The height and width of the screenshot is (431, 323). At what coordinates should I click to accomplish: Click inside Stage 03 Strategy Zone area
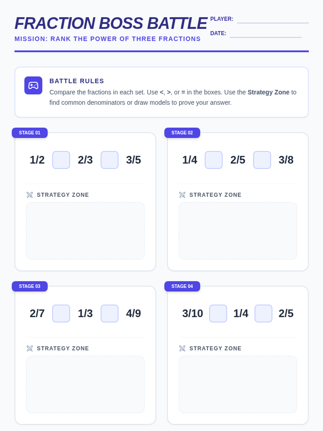coord(85,384)
